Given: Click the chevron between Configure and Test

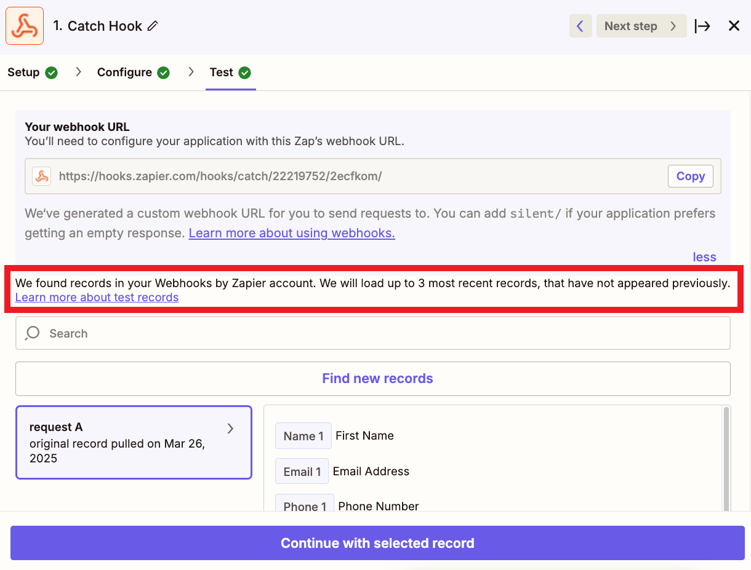Looking at the screenshot, I should (191, 72).
